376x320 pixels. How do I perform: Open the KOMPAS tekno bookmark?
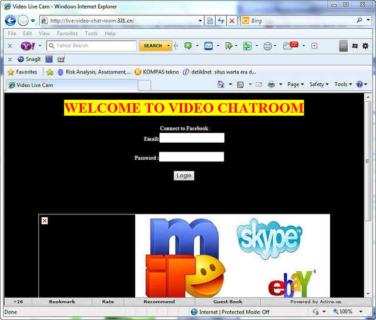pos(157,72)
